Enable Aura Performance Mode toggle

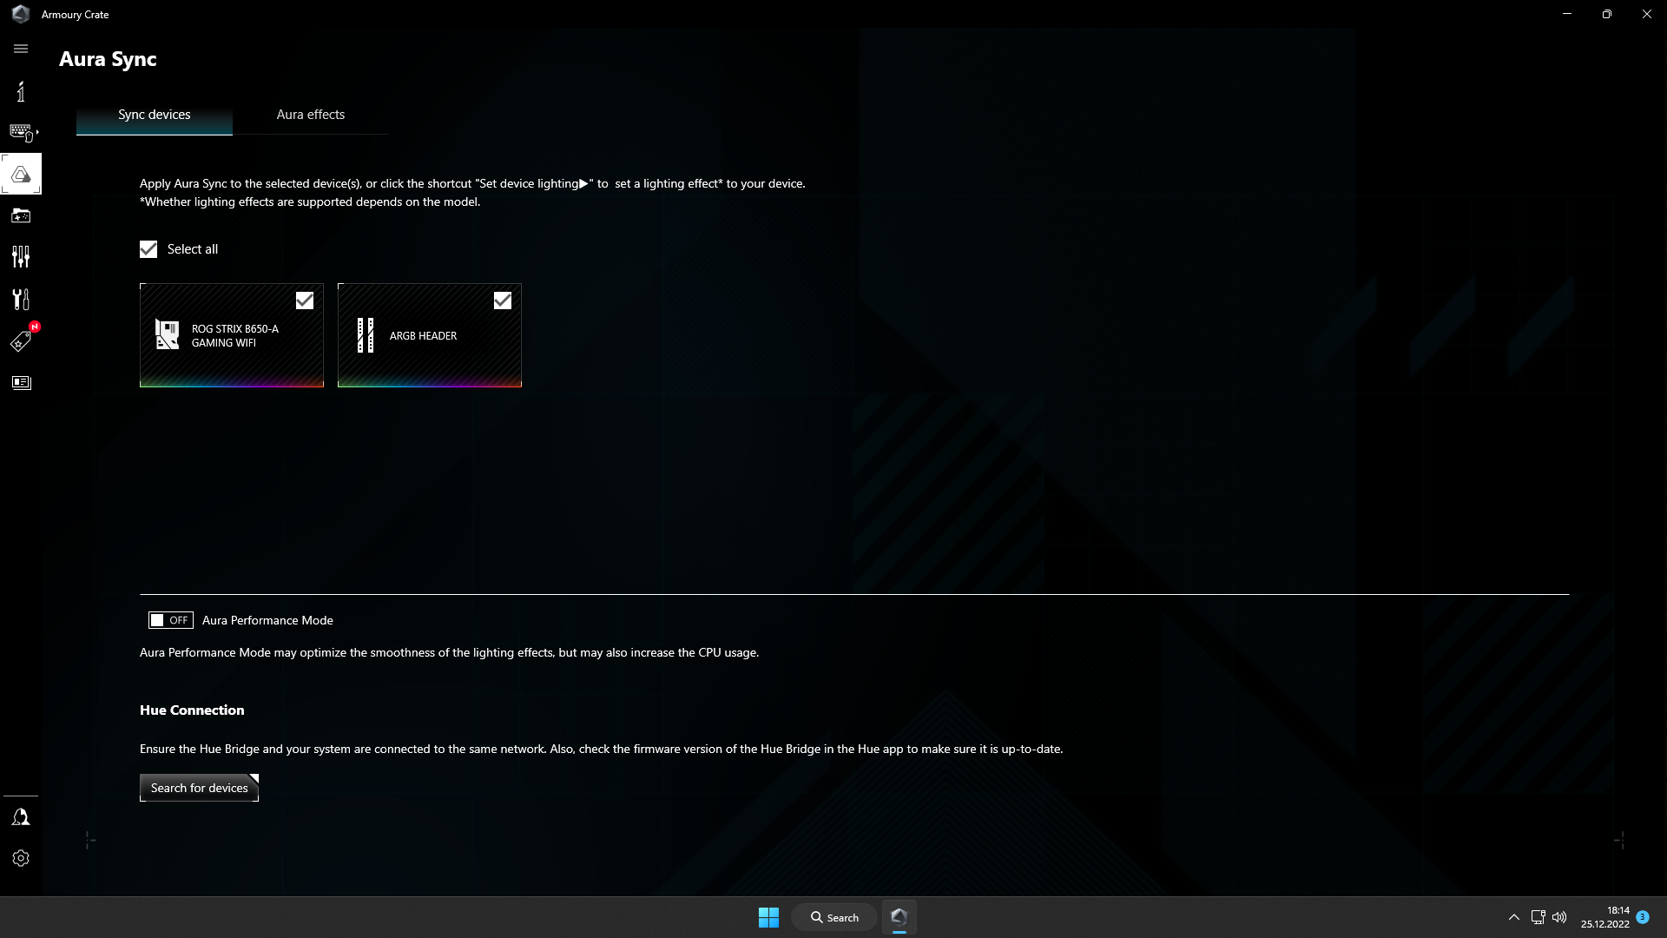[169, 619]
